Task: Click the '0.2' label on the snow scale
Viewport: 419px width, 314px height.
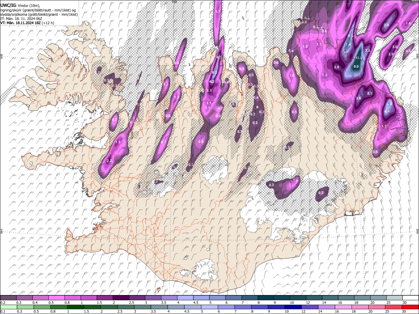Action: pyautogui.click(x=3, y=303)
